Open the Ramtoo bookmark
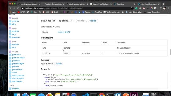Screen dimensions: 171x96 86,12
